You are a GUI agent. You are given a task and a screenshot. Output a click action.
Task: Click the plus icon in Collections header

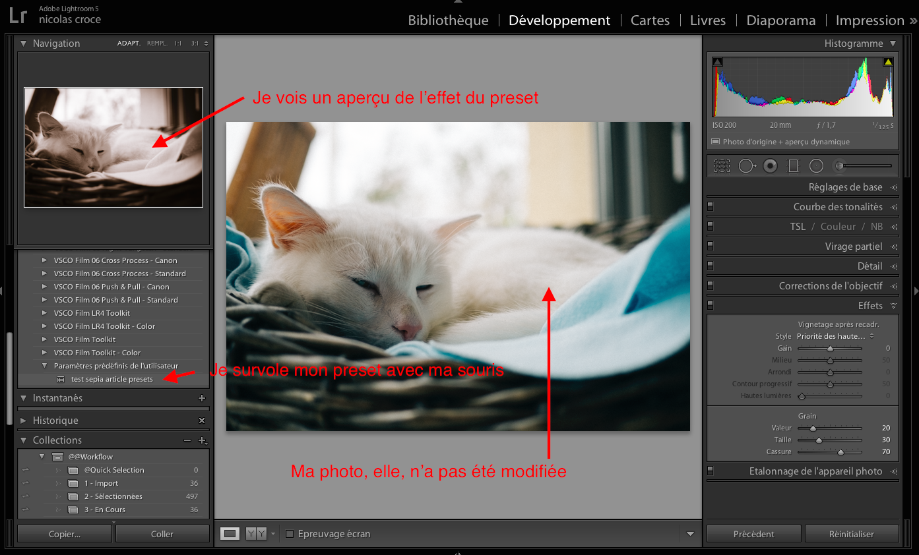(x=202, y=440)
